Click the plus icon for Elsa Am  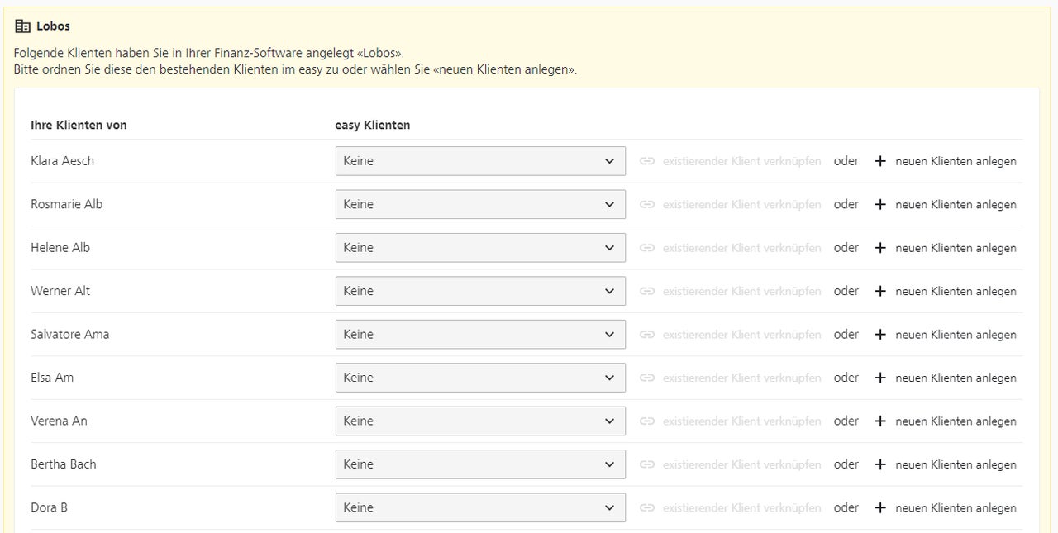pos(880,378)
